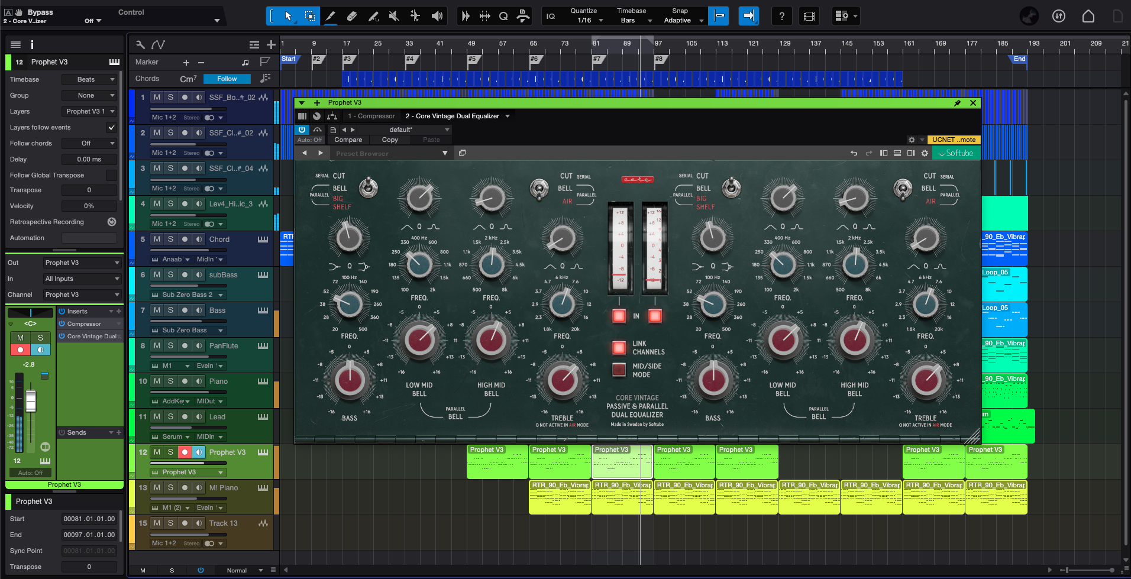Screen dimensions: 1131x579
Task: Select the Listen speaker tool
Action: [437, 16]
